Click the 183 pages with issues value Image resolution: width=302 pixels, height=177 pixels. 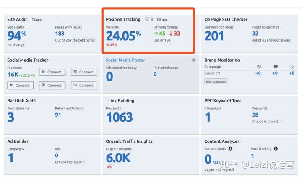click(x=60, y=34)
